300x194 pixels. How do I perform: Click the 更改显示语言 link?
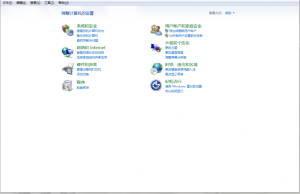point(174,74)
